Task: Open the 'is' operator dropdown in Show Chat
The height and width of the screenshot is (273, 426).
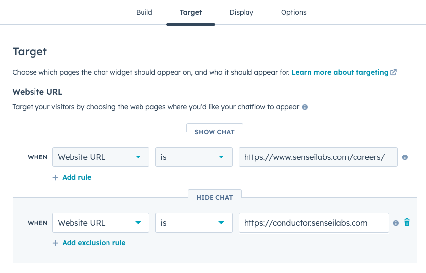Action: pyautogui.click(x=194, y=157)
